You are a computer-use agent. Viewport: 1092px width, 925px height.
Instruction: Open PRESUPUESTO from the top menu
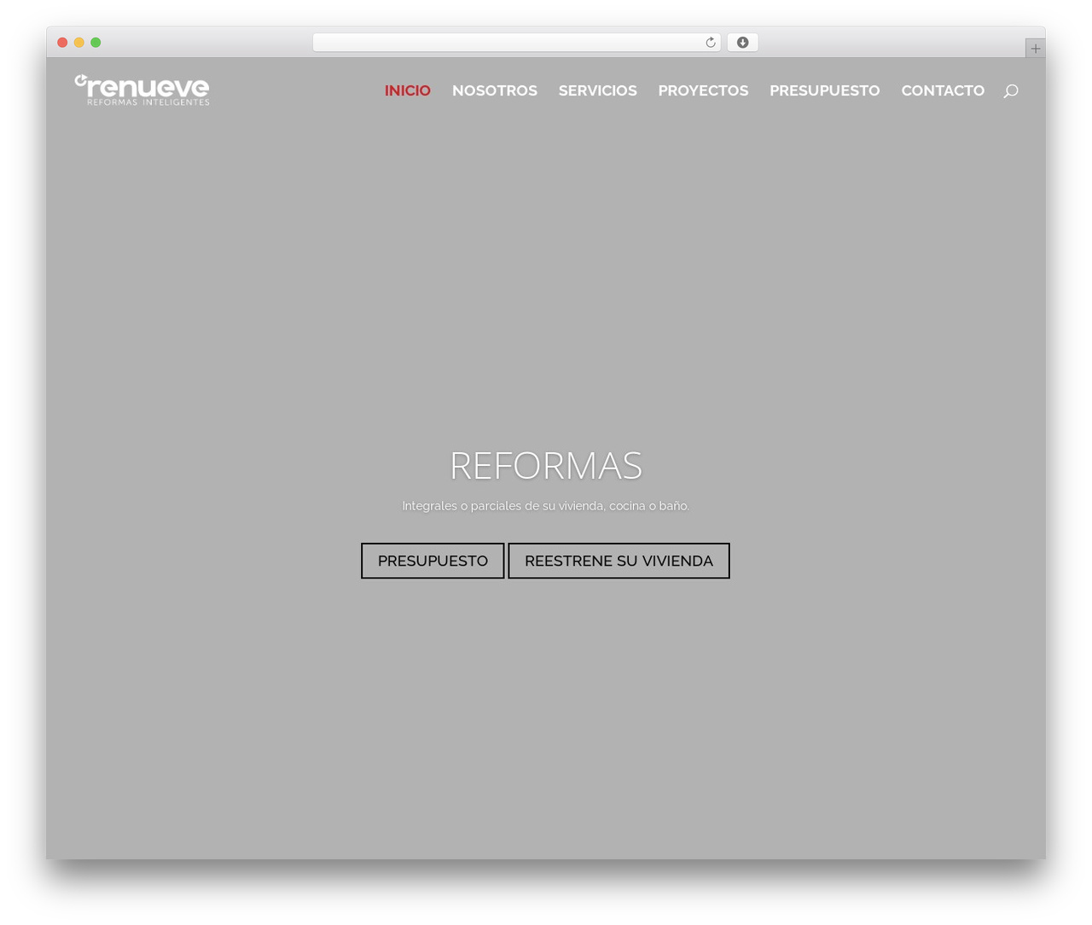point(824,90)
